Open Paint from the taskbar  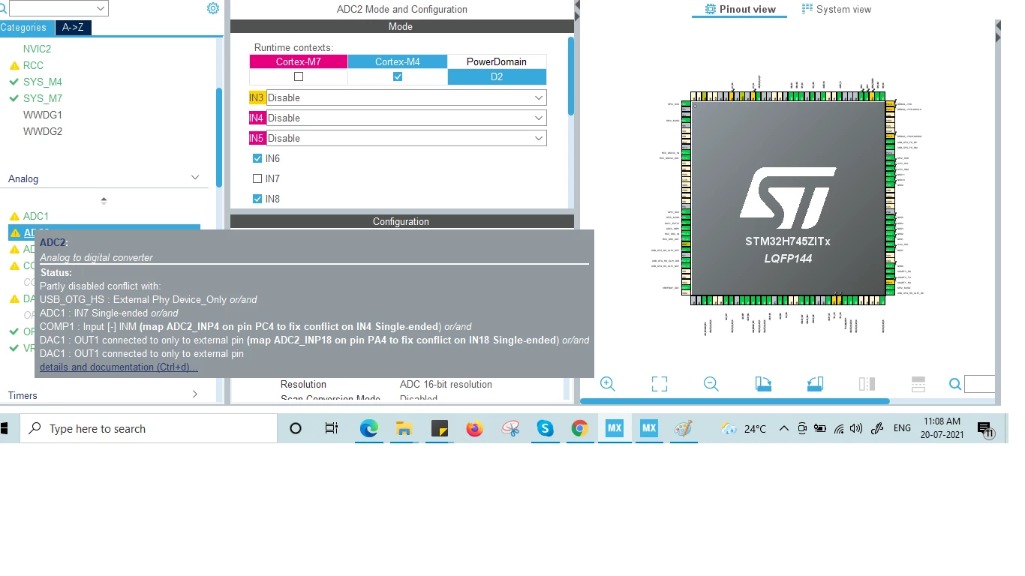(684, 428)
